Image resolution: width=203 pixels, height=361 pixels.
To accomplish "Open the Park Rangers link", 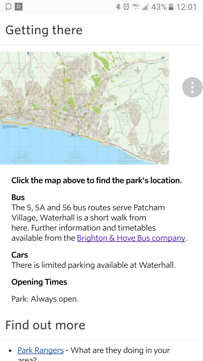I will (x=41, y=350).
